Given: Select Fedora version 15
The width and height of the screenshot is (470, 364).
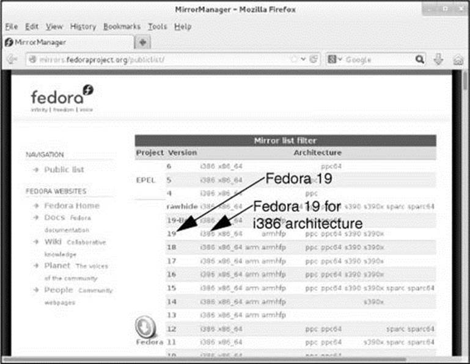Looking at the screenshot, I should pos(172,288).
